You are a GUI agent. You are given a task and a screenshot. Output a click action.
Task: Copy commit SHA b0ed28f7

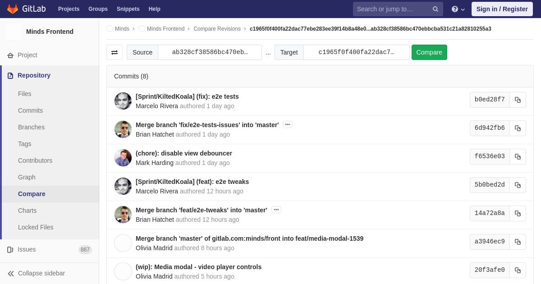click(x=518, y=100)
